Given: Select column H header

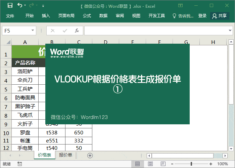Looking at the screenshot, I should [x=213, y=42].
